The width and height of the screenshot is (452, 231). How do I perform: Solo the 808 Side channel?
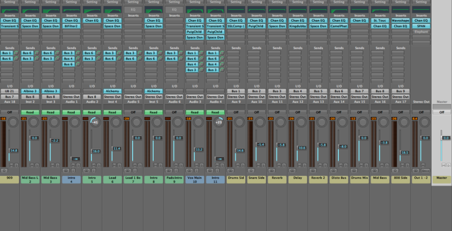[x=407, y=165]
